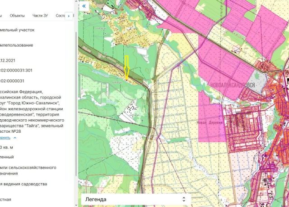Collapse the side panel with double-chevron button

(84, 6)
